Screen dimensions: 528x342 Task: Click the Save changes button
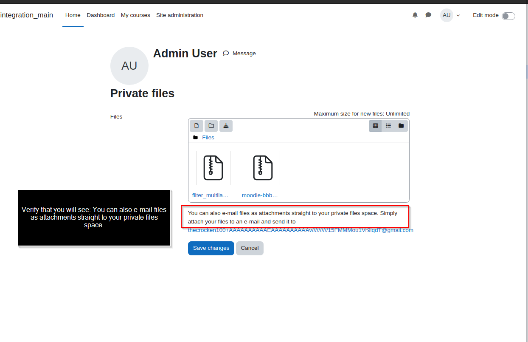coord(211,248)
